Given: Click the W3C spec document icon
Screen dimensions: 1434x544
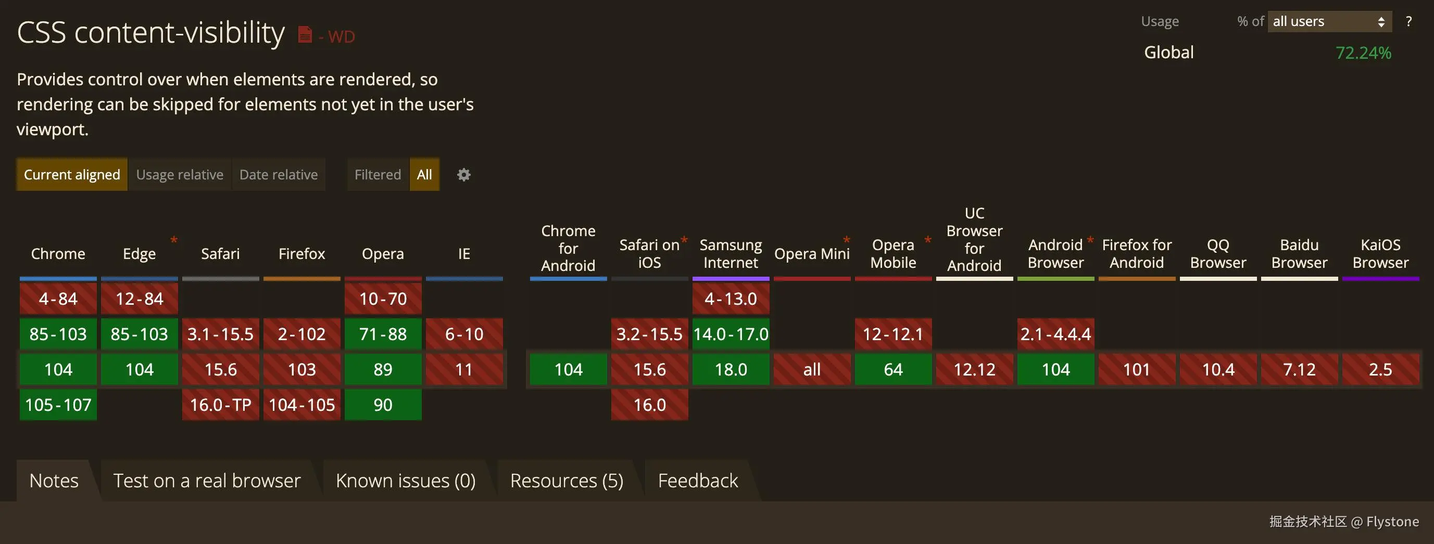Looking at the screenshot, I should pos(305,34).
